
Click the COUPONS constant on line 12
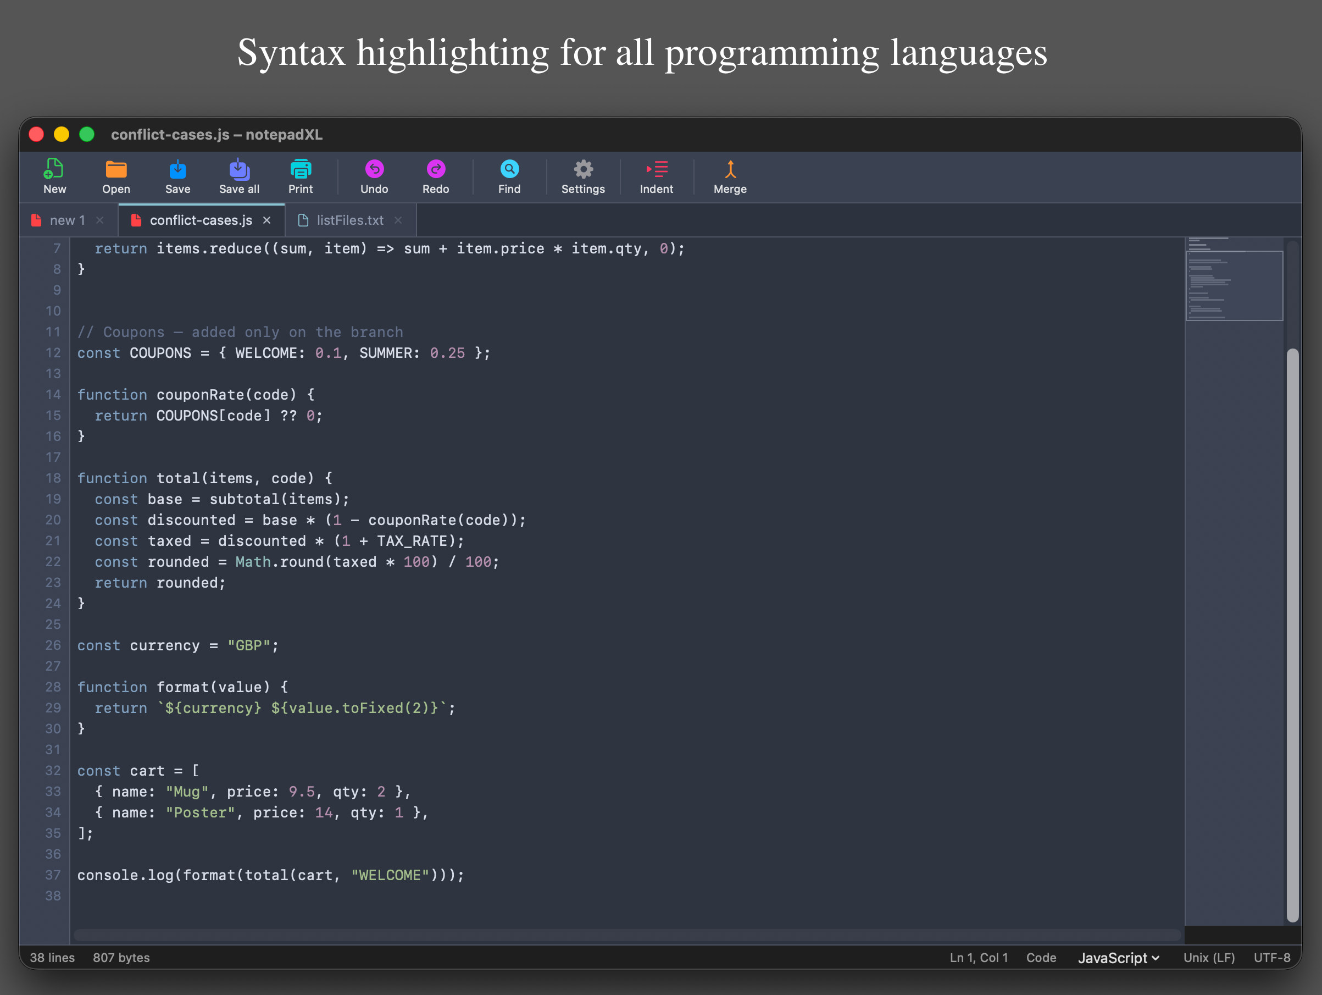click(160, 353)
